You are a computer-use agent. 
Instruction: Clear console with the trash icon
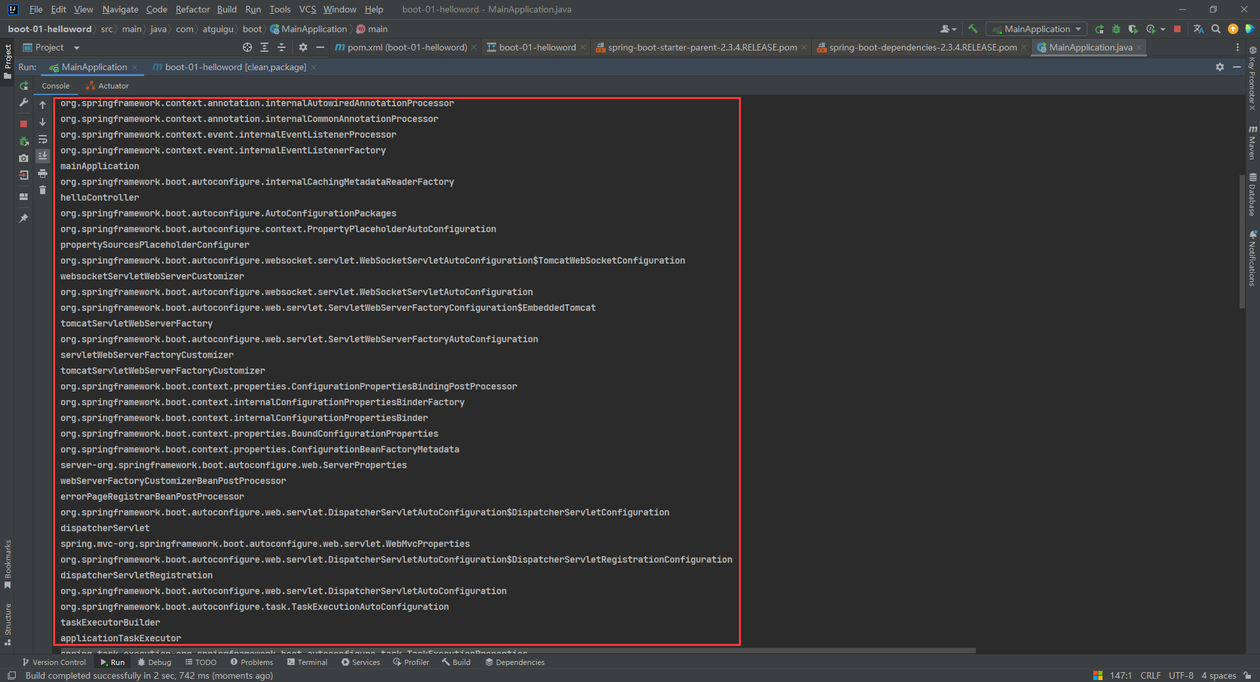pos(43,190)
